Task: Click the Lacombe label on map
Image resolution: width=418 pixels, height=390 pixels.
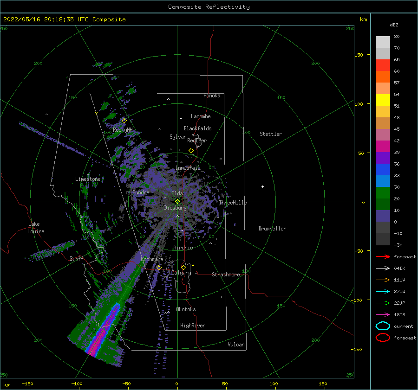Action: [x=201, y=116]
